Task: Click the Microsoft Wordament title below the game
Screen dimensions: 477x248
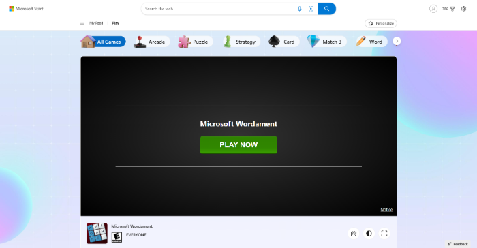Action: [x=132, y=226]
